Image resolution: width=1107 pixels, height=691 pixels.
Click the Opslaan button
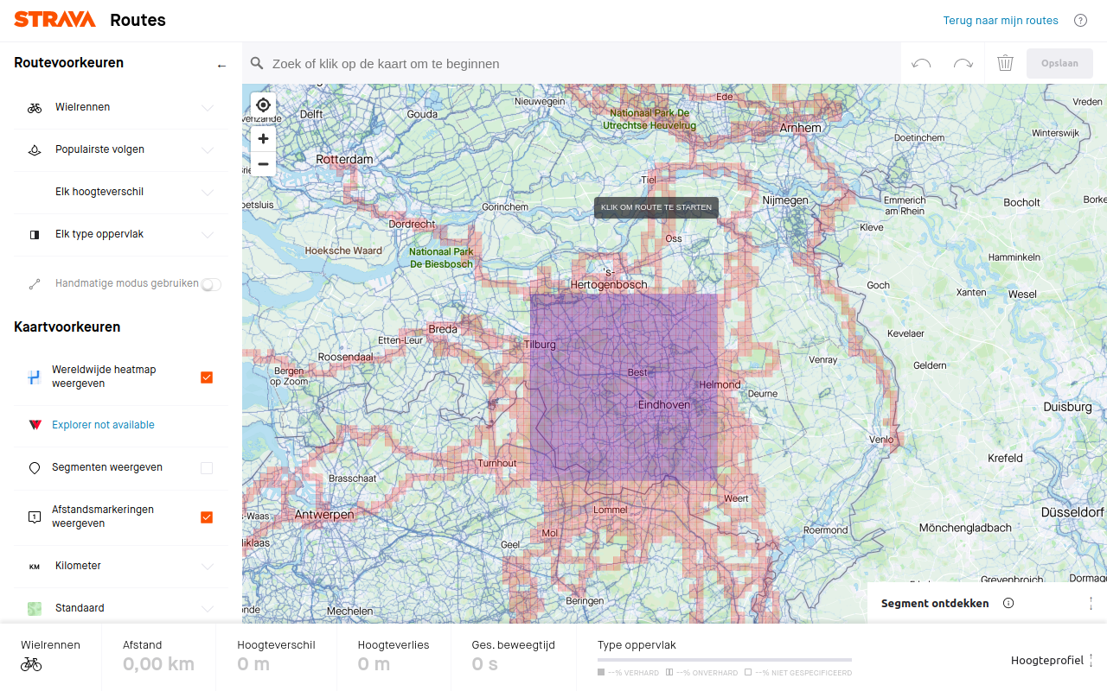click(x=1059, y=63)
